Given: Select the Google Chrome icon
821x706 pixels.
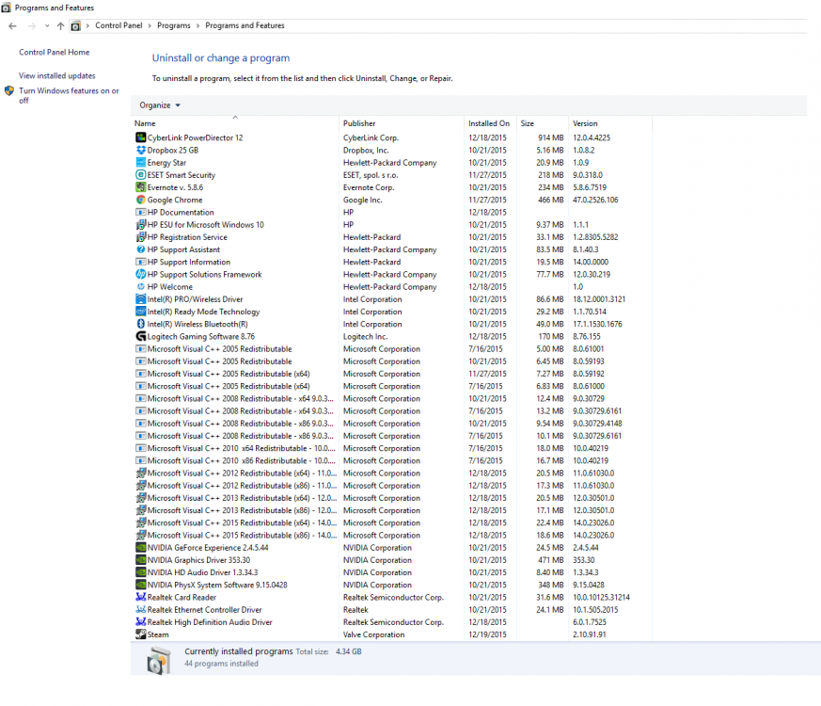Looking at the screenshot, I should tap(140, 200).
